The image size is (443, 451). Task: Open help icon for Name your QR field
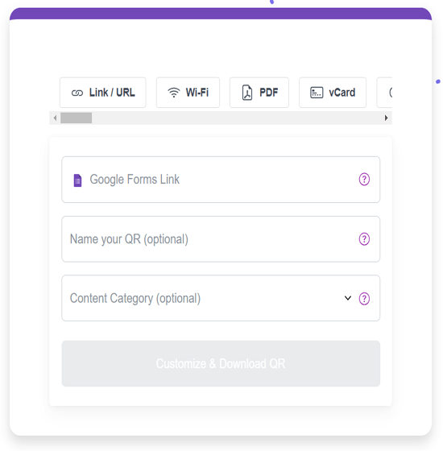point(364,239)
